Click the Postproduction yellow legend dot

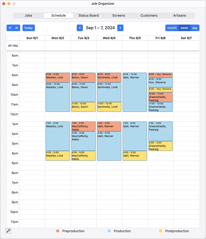coord(161,231)
